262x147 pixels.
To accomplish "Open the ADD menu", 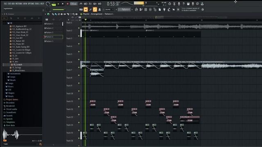I will 13,4.
